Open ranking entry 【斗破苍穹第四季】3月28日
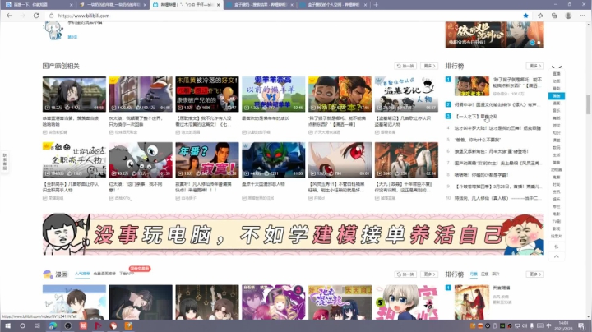This screenshot has width=592, height=332. tap(497, 187)
